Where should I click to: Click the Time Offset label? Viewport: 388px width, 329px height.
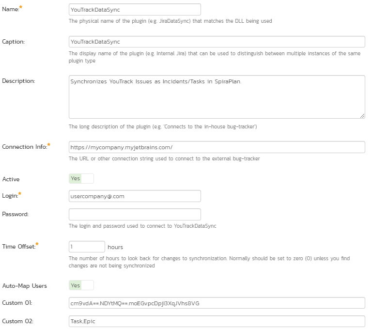pyautogui.click(x=19, y=247)
